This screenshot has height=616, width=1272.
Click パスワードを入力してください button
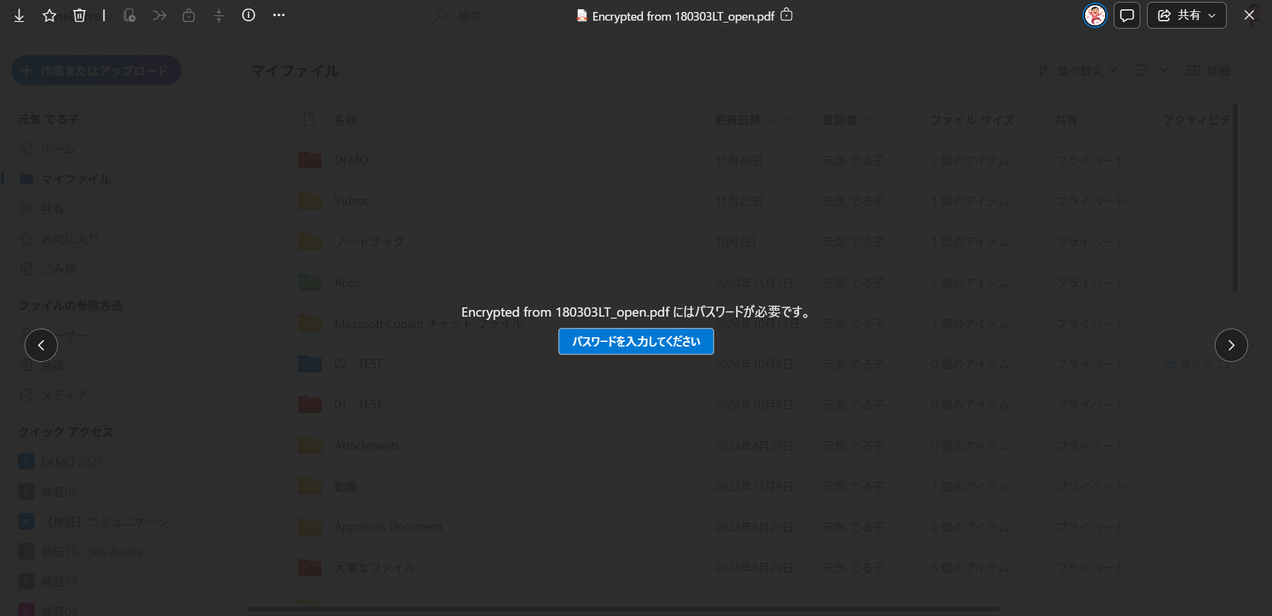pos(636,341)
